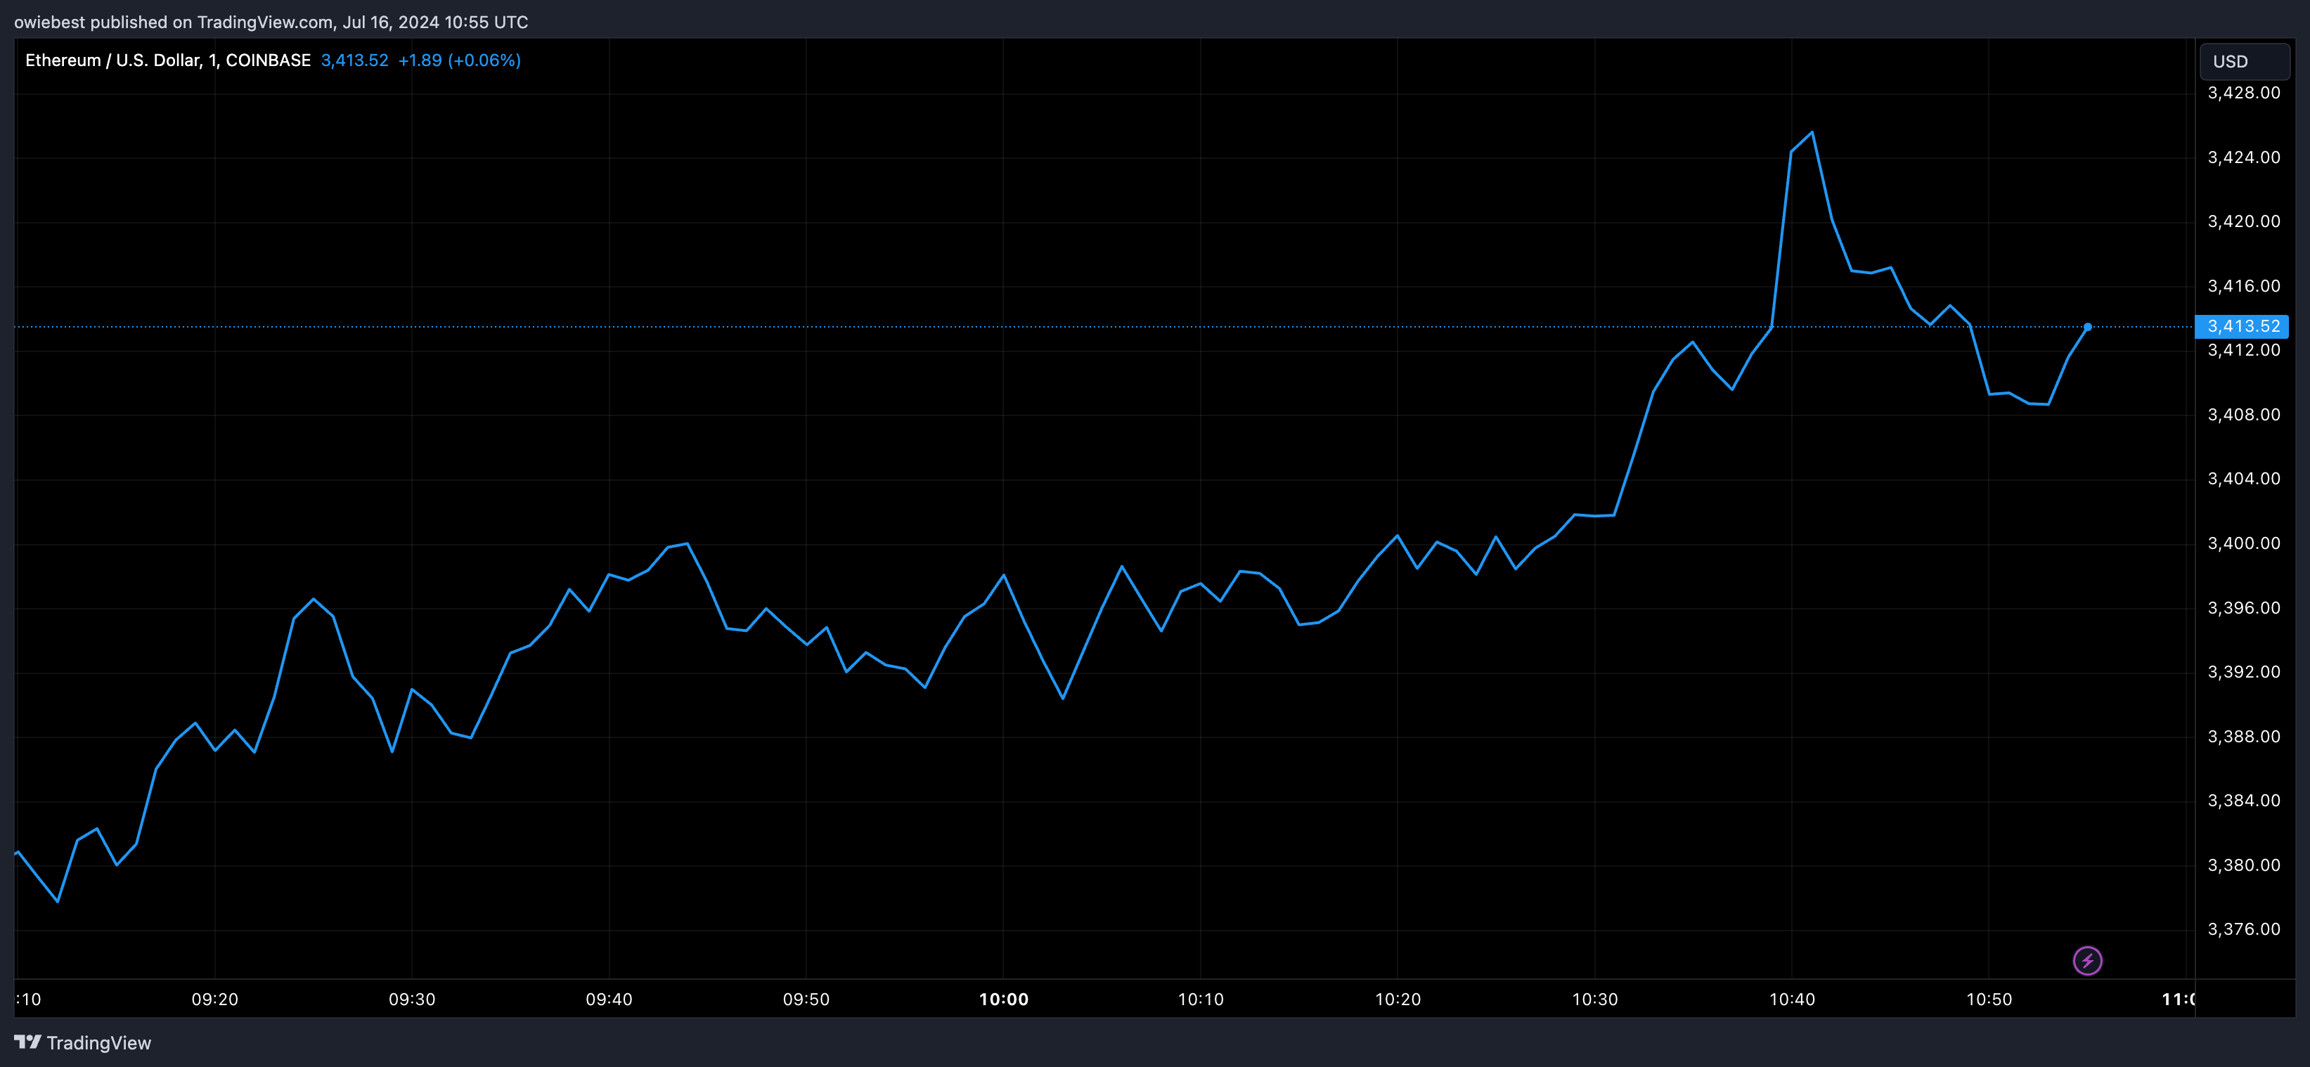Click the 3,412.00 price axis label

(2244, 351)
